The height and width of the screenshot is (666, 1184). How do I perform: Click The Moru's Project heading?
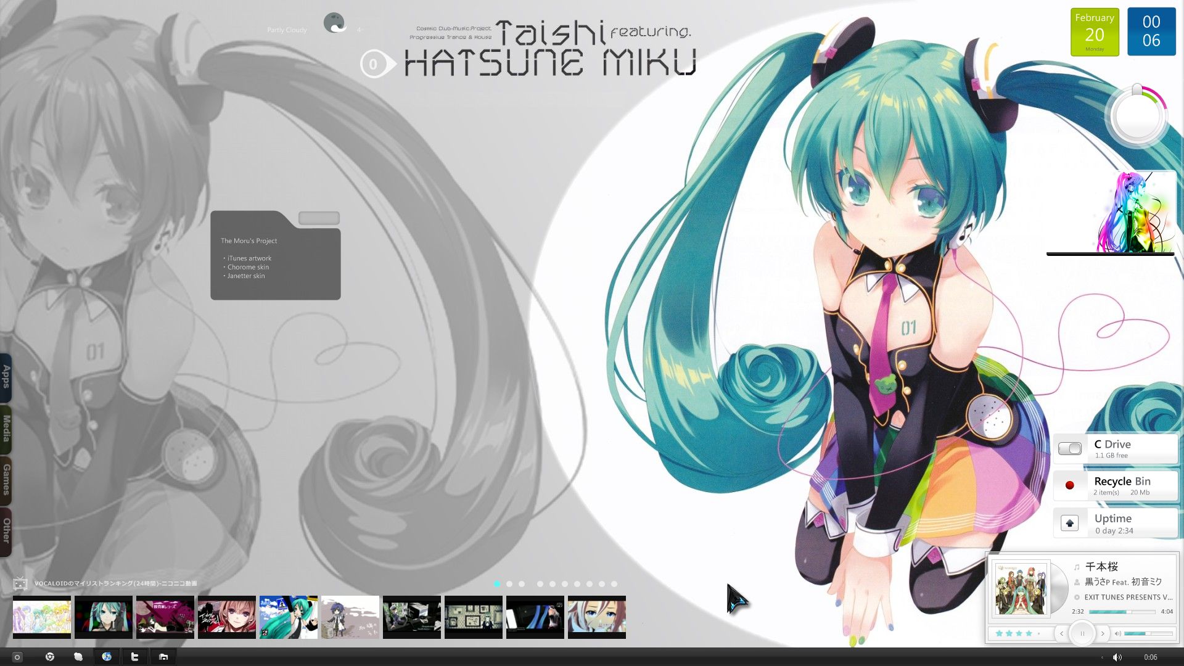coord(249,240)
